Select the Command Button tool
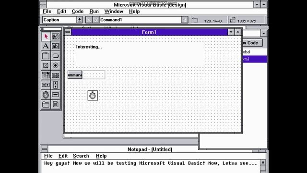Screen dimensions: 307x173 pos(56,56)
